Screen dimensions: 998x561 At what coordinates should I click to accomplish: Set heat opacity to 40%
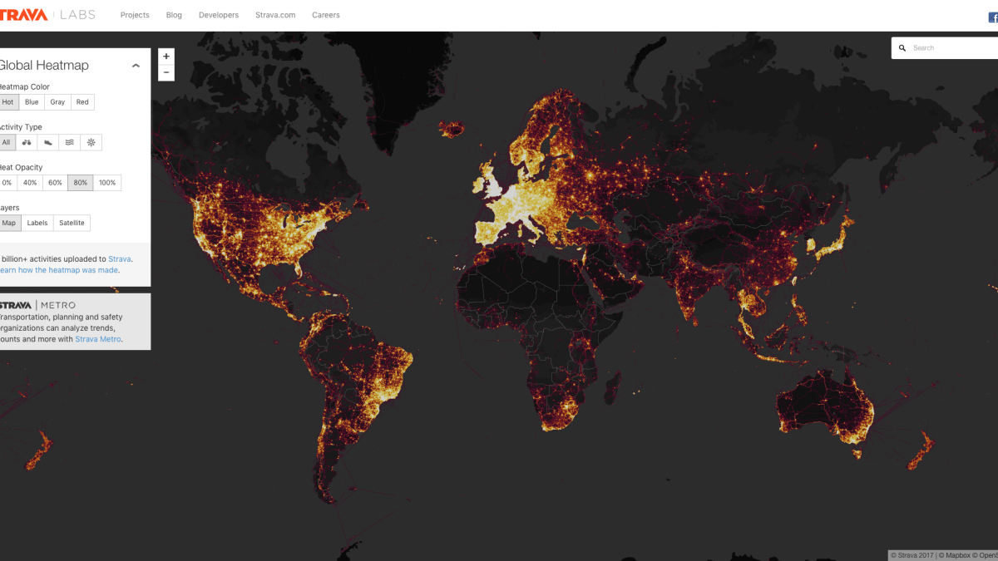click(x=30, y=183)
